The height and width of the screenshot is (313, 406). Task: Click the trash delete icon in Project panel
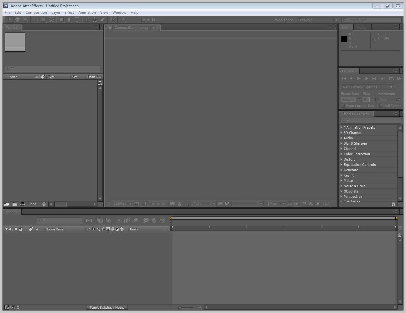[44, 204]
